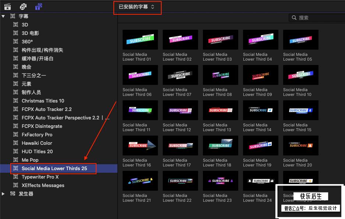Select the Social Media Lower Third 14 thumbnail

261,110
